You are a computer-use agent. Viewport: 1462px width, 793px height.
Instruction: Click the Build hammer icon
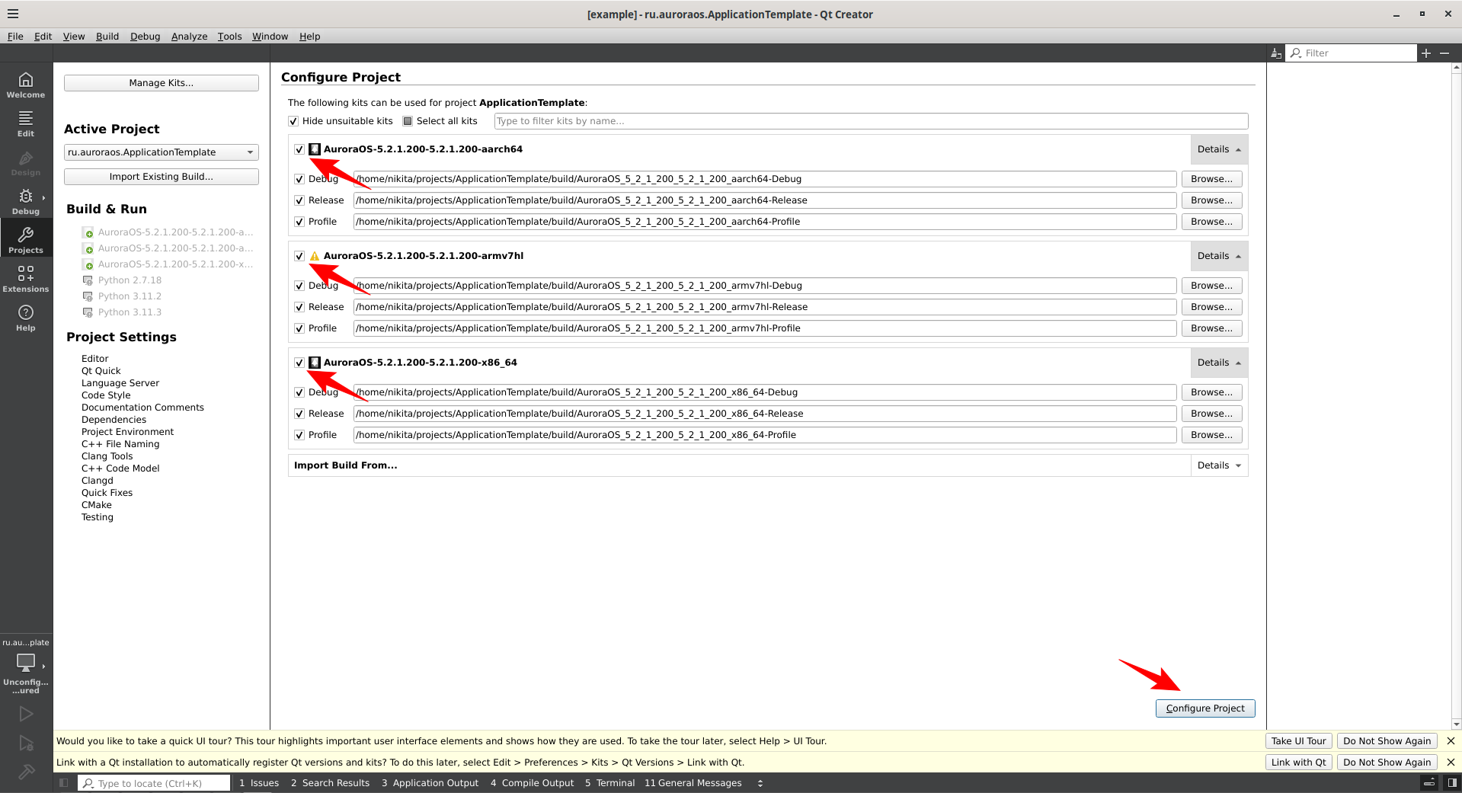pyautogui.click(x=26, y=772)
